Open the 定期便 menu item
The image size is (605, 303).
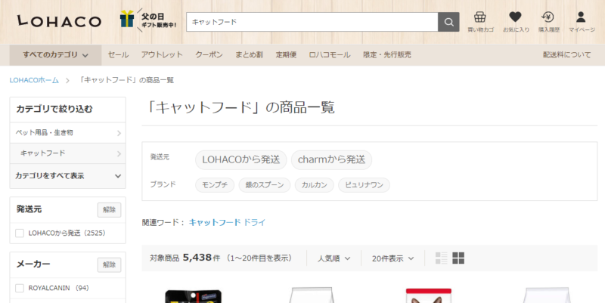pyautogui.click(x=286, y=54)
